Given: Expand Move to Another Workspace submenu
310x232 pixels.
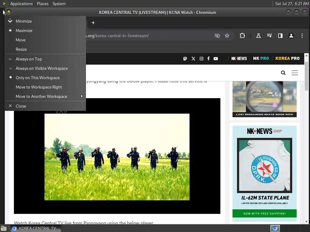Looking at the screenshot, I should [x=45, y=96].
